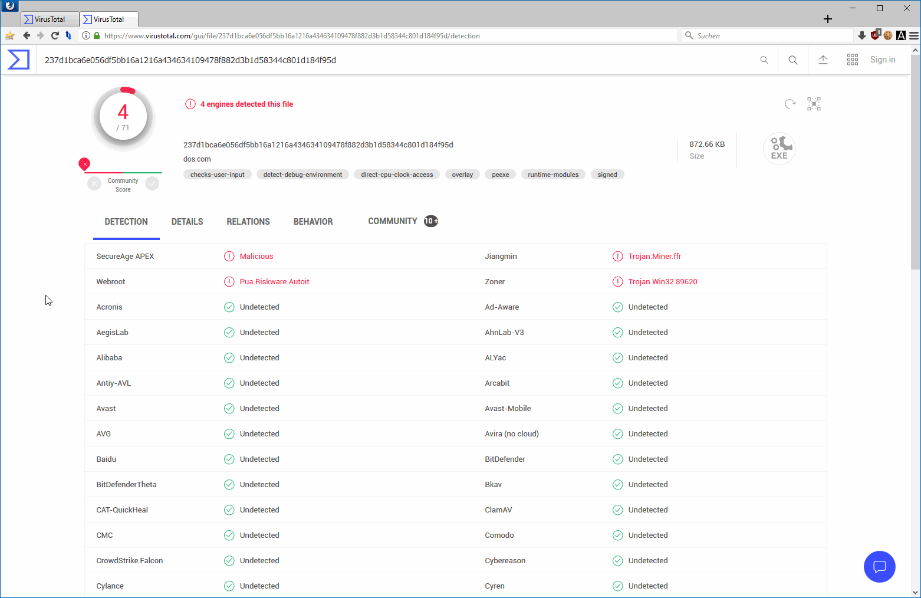The width and height of the screenshot is (921, 598).
Task: Click the reanalyze file refresh icon
Action: pos(790,104)
